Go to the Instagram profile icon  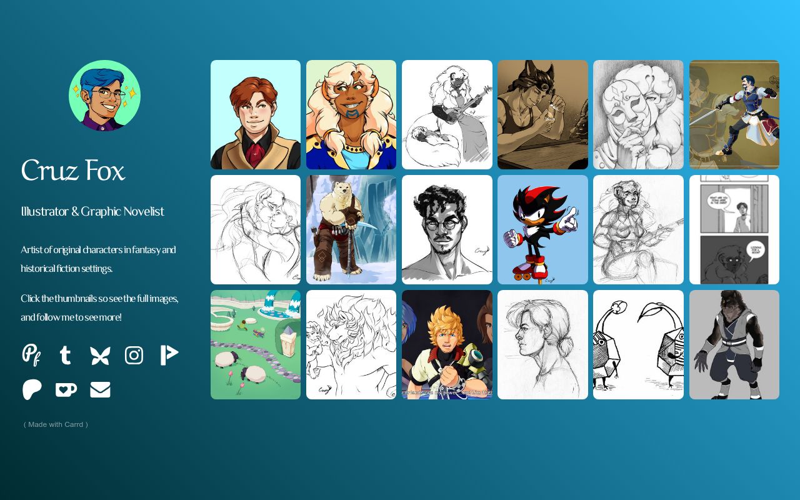(x=134, y=355)
